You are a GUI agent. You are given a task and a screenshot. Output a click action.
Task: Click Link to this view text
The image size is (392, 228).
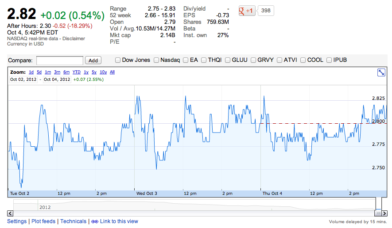coord(119,221)
